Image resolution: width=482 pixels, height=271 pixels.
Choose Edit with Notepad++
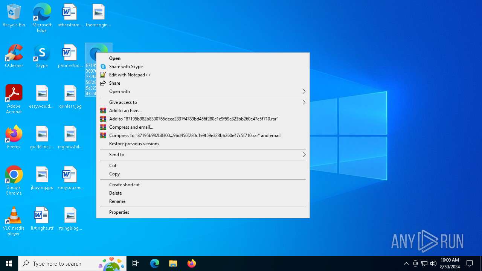(x=203, y=75)
